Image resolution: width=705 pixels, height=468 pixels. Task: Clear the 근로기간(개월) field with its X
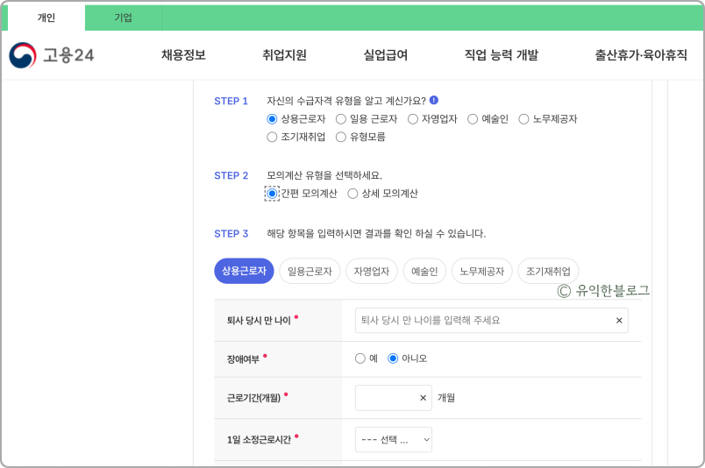click(x=423, y=398)
